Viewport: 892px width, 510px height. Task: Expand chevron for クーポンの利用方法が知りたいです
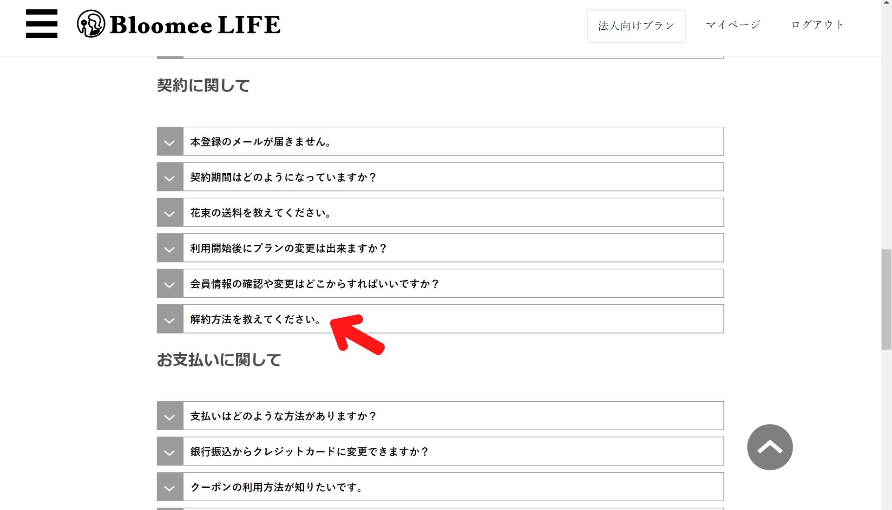(170, 487)
